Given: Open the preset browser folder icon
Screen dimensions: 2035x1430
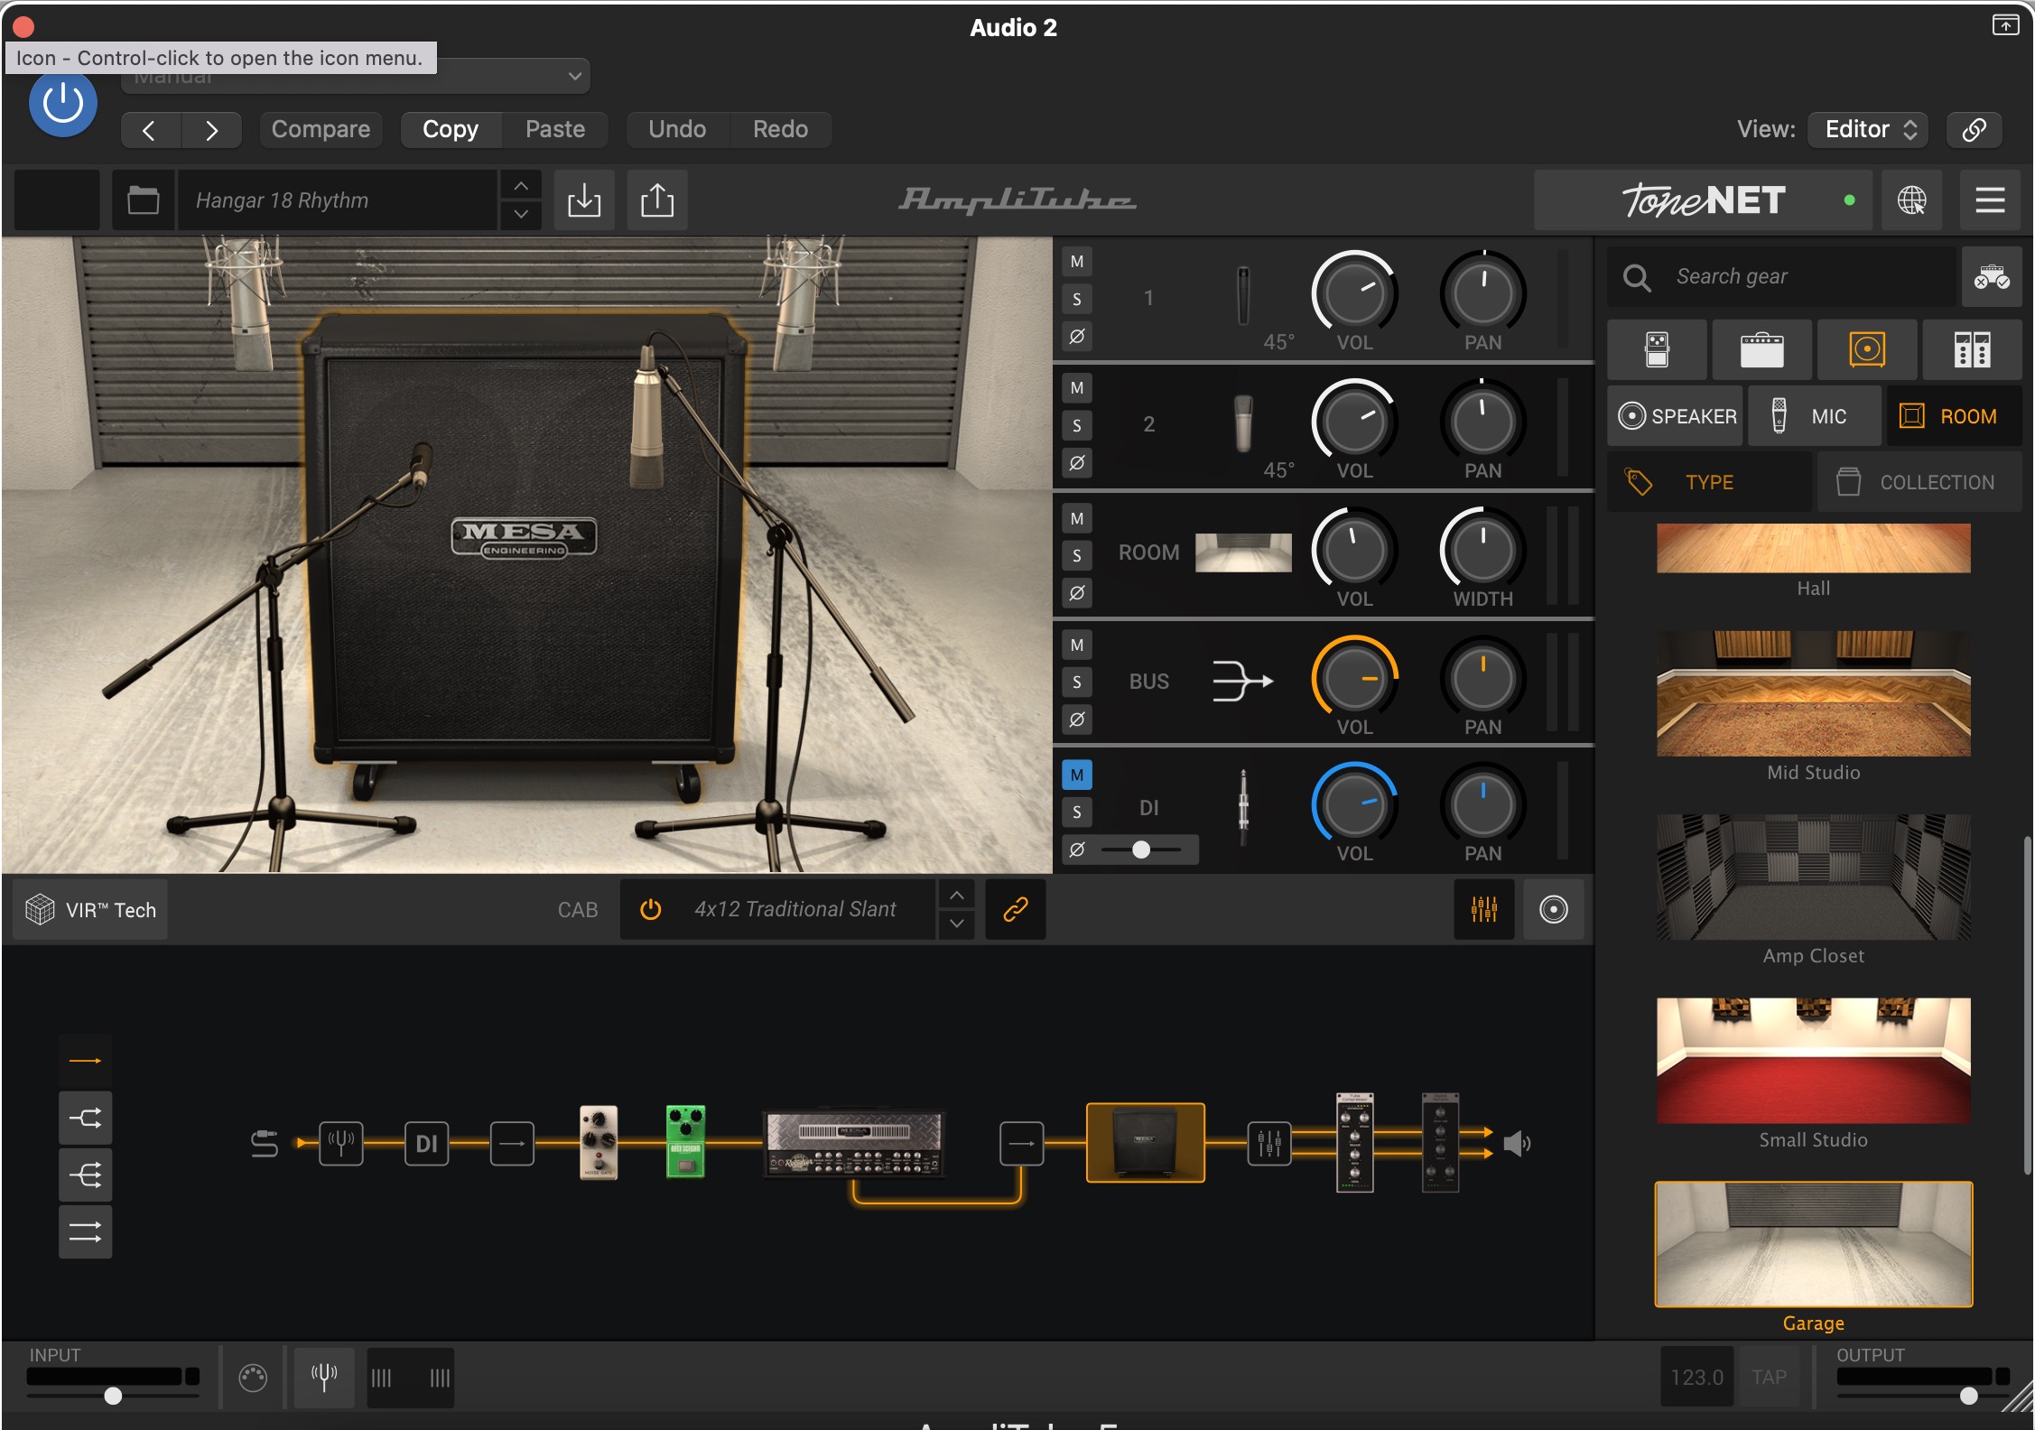Looking at the screenshot, I should point(143,200).
